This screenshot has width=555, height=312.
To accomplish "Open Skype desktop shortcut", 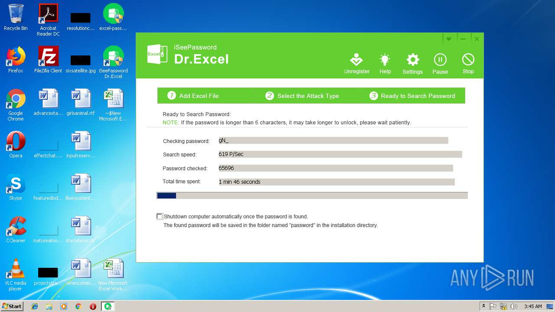I will coord(16,187).
